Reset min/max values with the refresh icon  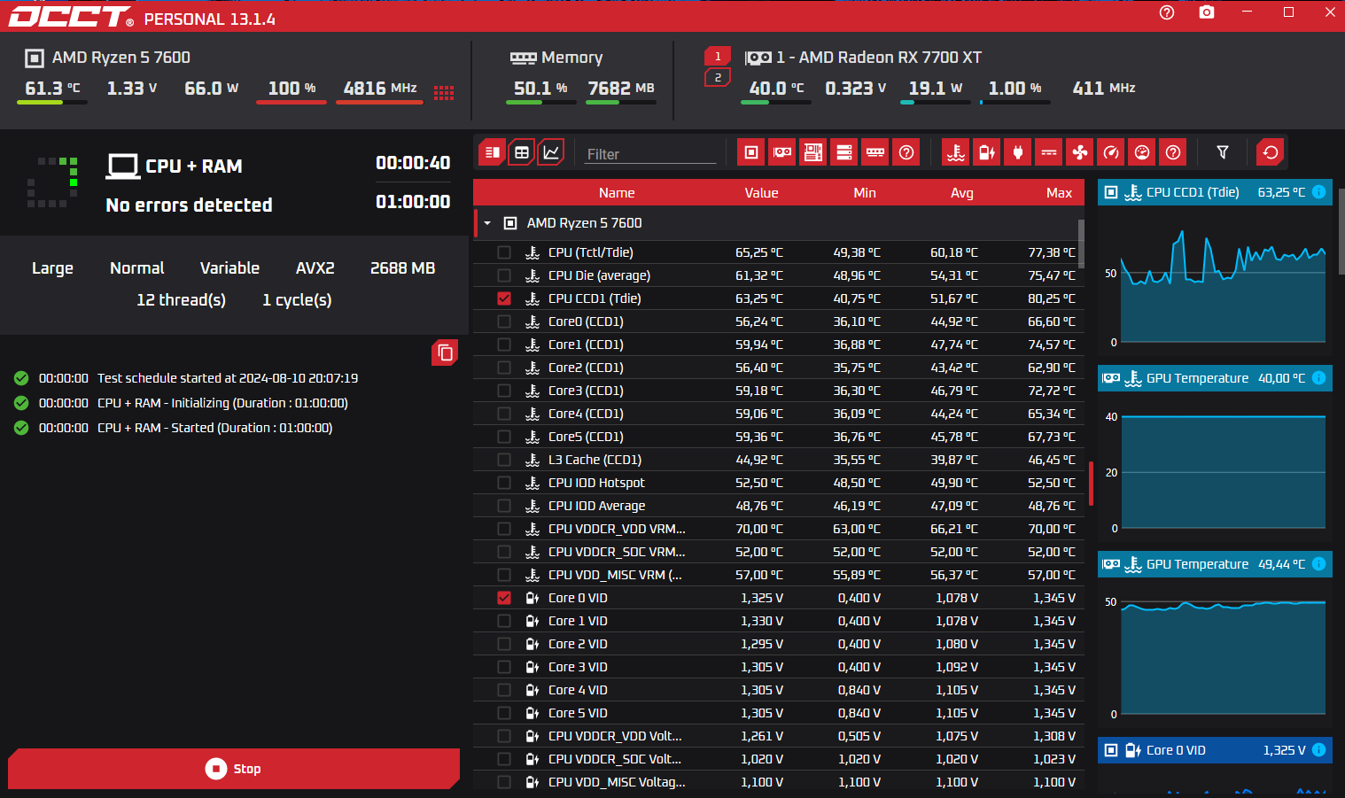[1271, 152]
